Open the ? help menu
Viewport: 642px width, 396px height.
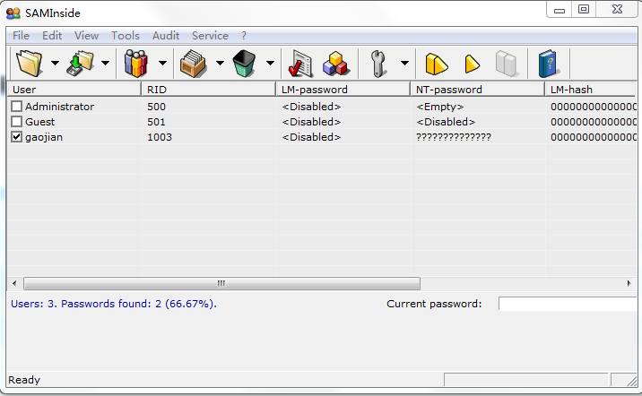point(244,36)
